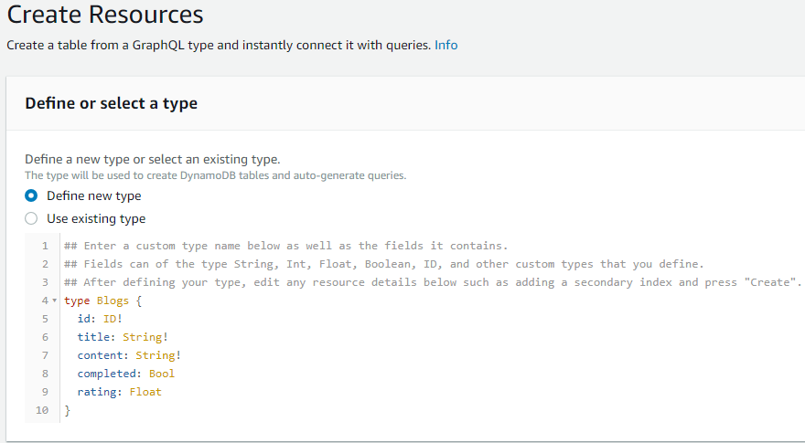This screenshot has height=443, width=805.
Task: Collapse the type Blogs code fold arrow
Action: (55, 301)
